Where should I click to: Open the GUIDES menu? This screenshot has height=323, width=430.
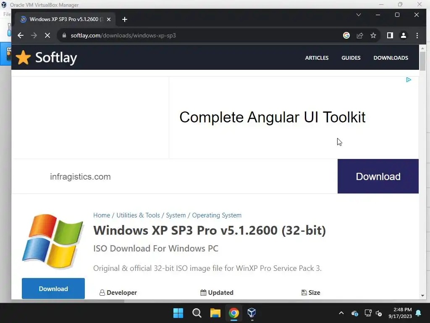pyautogui.click(x=351, y=58)
